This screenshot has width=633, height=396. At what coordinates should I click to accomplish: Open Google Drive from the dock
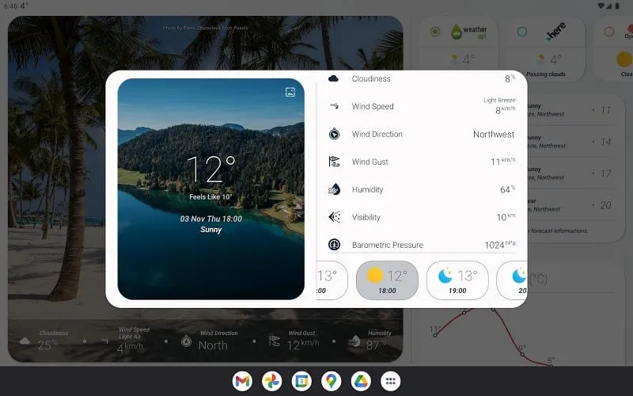(x=361, y=381)
